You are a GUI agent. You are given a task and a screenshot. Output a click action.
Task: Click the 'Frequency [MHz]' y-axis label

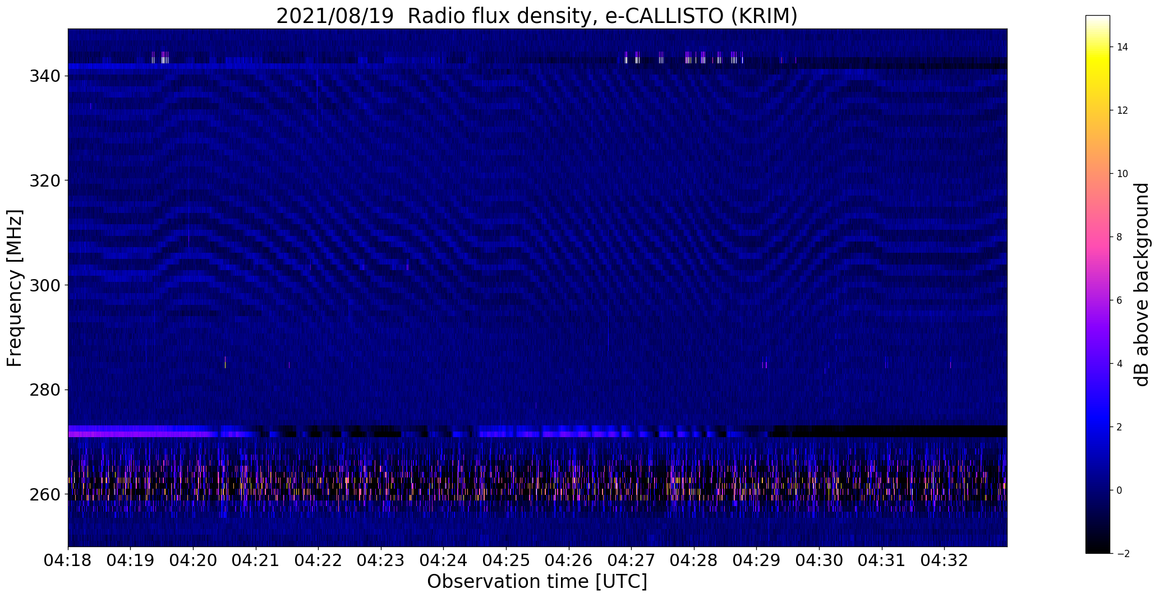(x=15, y=288)
